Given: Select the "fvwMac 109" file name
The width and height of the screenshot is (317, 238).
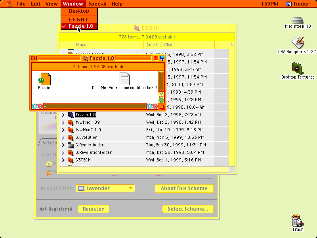Looking at the screenshot, I should (88, 122).
